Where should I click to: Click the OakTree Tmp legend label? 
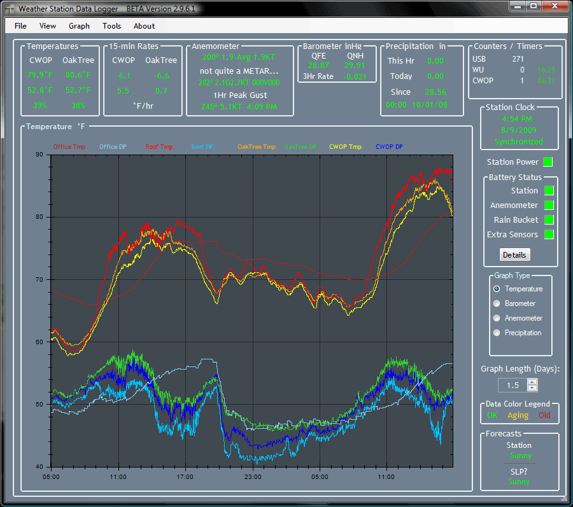(257, 147)
